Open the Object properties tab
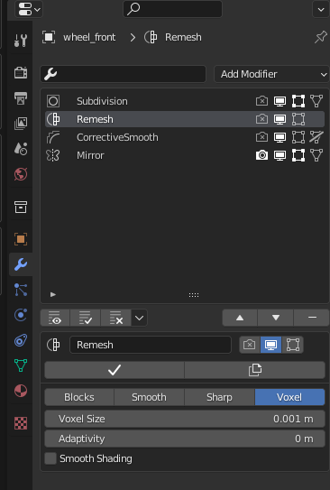 click(21, 239)
